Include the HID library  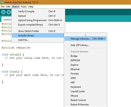coord(85,83)
